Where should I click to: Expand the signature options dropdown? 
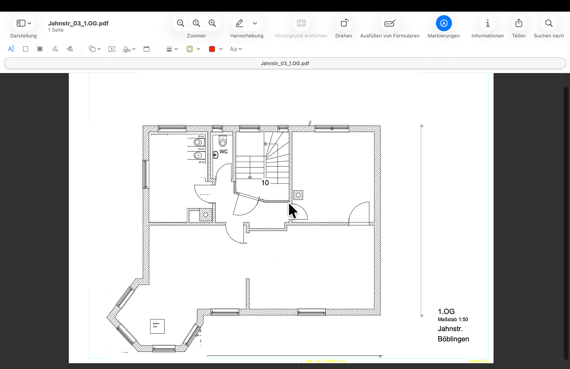134,49
